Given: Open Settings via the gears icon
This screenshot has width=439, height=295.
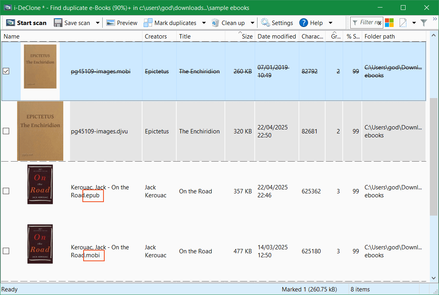Looking at the screenshot, I should [265, 23].
